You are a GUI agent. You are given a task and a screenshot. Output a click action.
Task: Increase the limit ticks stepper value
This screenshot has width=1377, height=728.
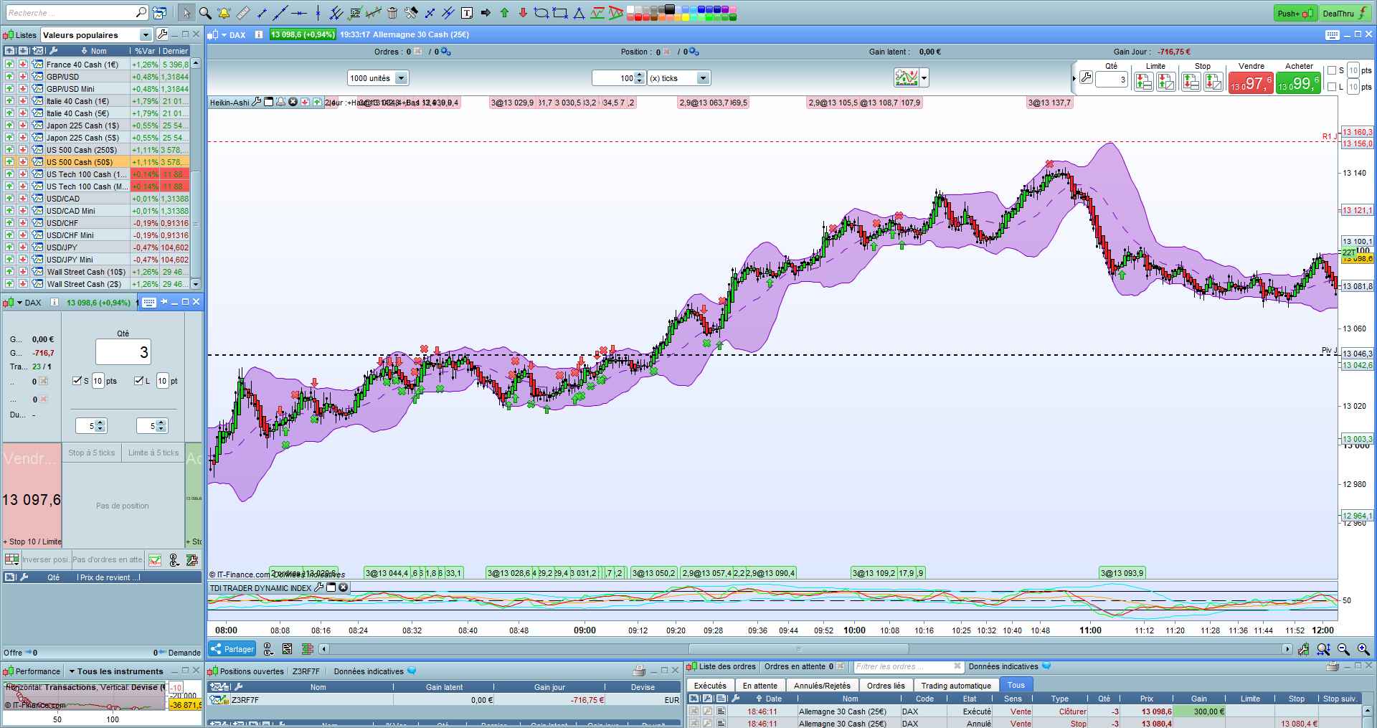(161, 422)
